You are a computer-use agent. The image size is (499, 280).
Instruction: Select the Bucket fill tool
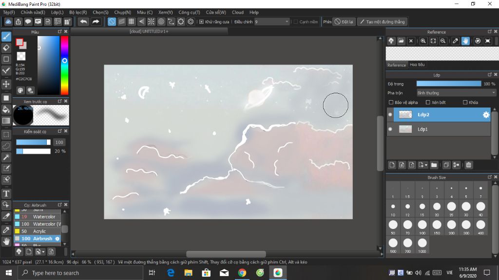[6, 109]
